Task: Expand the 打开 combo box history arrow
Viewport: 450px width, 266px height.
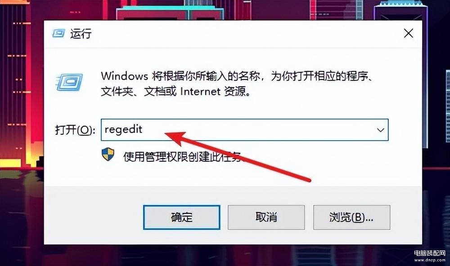Action: [380, 130]
